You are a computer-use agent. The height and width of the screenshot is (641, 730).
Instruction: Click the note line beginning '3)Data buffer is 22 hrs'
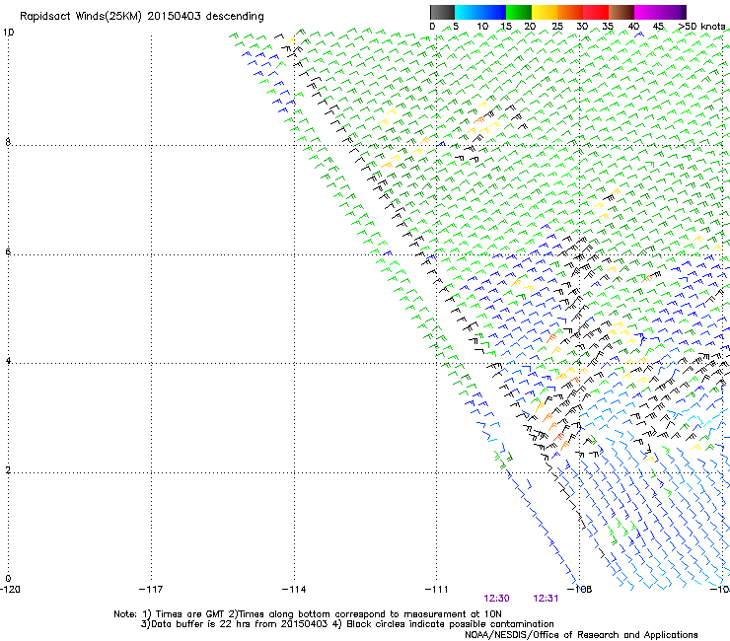click(x=347, y=624)
